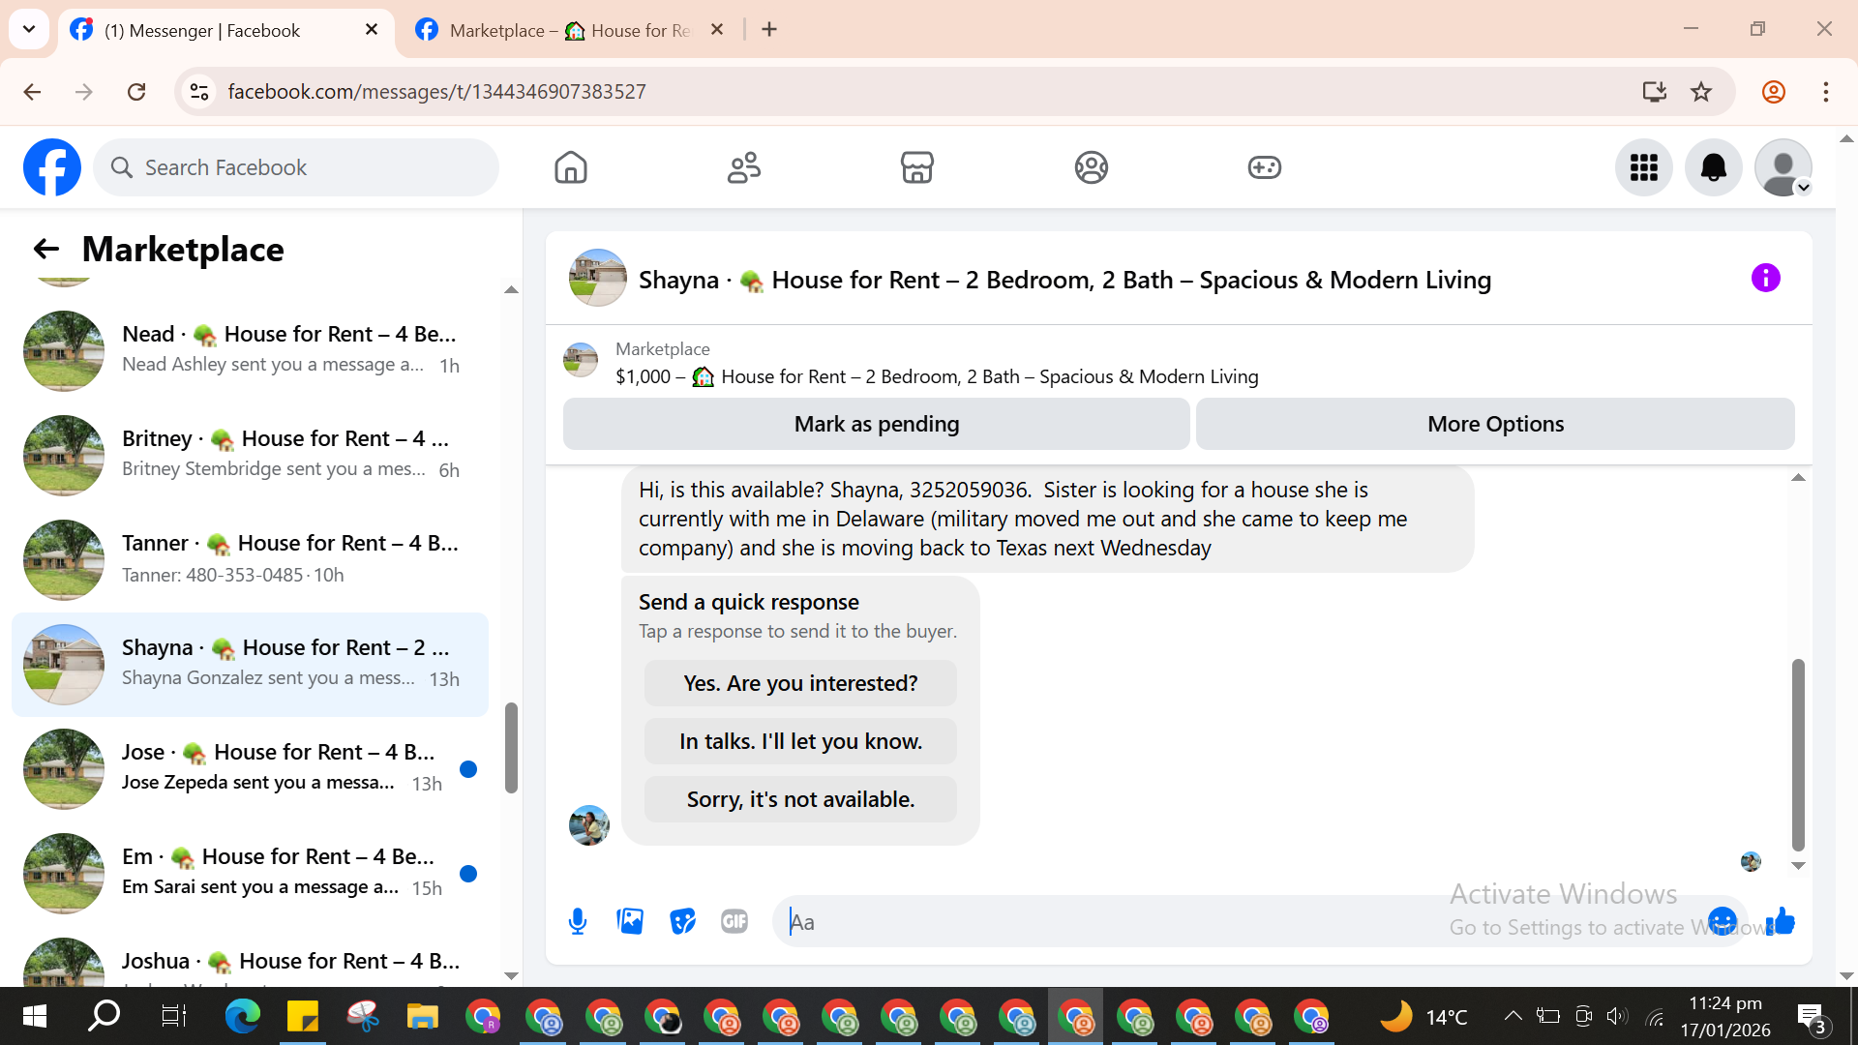Open the GIF picker

[x=734, y=921]
